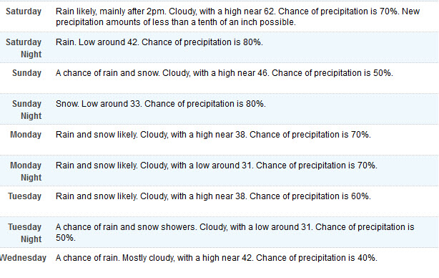Image resolution: width=439 pixels, height=278 pixels.
Task: Click Saturday forecast mentioning high near 62
Action: pos(237,16)
